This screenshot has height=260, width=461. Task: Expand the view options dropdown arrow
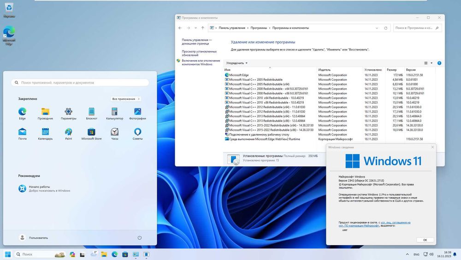[431, 63]
